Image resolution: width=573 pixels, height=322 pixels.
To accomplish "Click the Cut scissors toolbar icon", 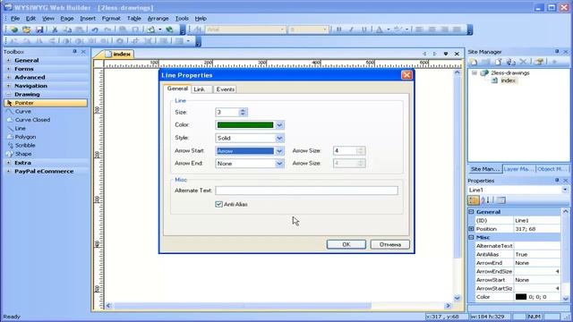I will click(55, 30).
